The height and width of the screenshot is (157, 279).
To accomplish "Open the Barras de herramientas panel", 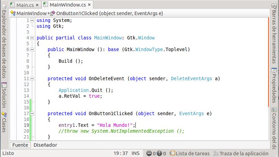I will 274,37.
